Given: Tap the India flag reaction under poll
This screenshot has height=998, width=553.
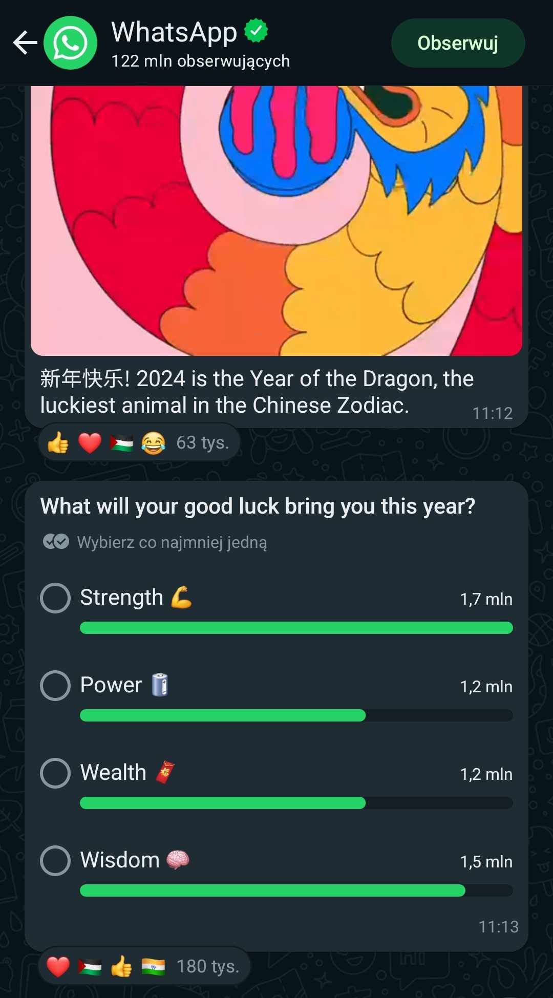Looking at the screenshot, I should [153, 967].
